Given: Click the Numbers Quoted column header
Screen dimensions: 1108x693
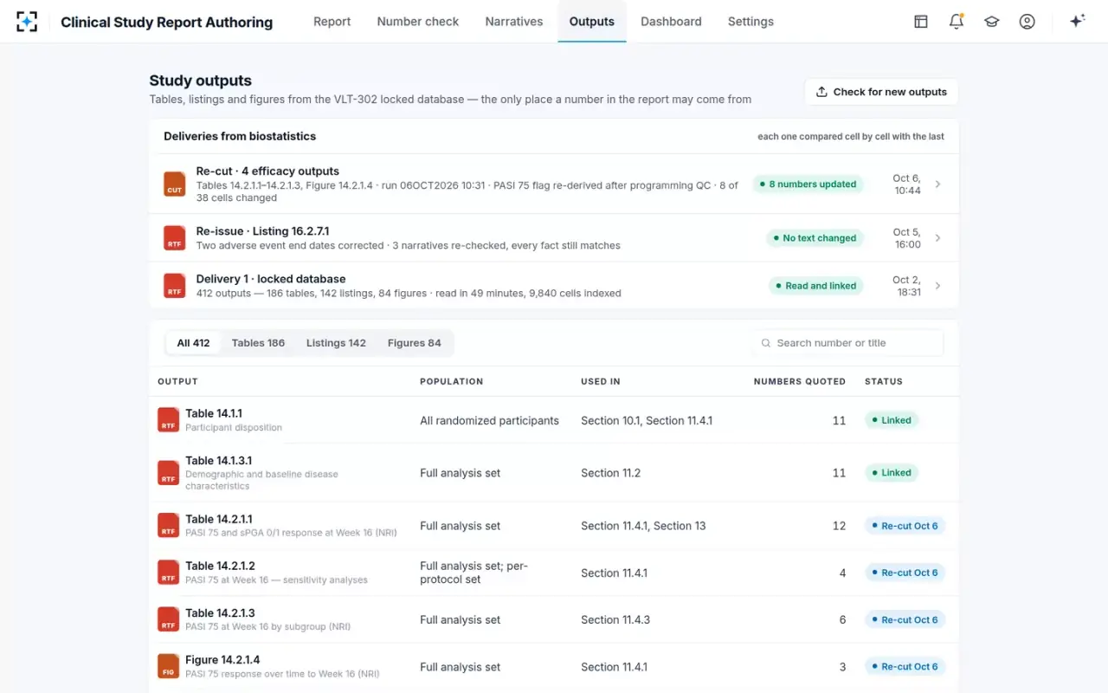Looking at the screenshot, I should 800,381.
